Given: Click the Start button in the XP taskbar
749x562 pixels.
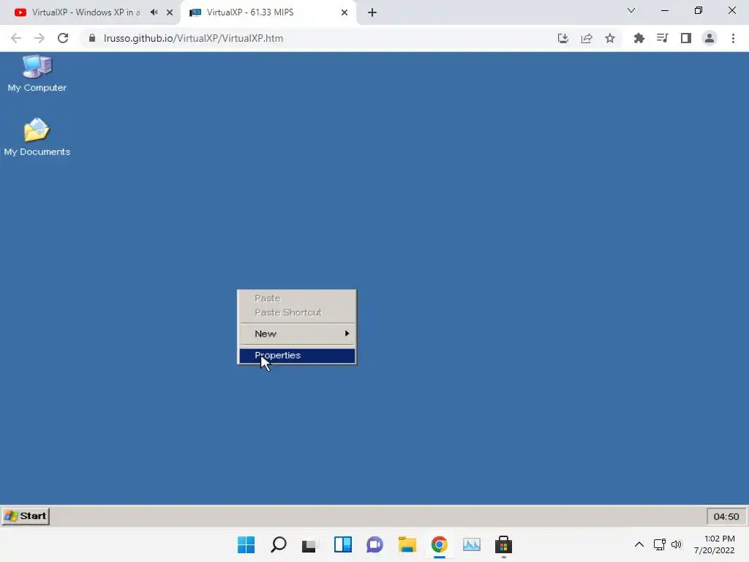Looking at the screenshot, I should (26, 516).
